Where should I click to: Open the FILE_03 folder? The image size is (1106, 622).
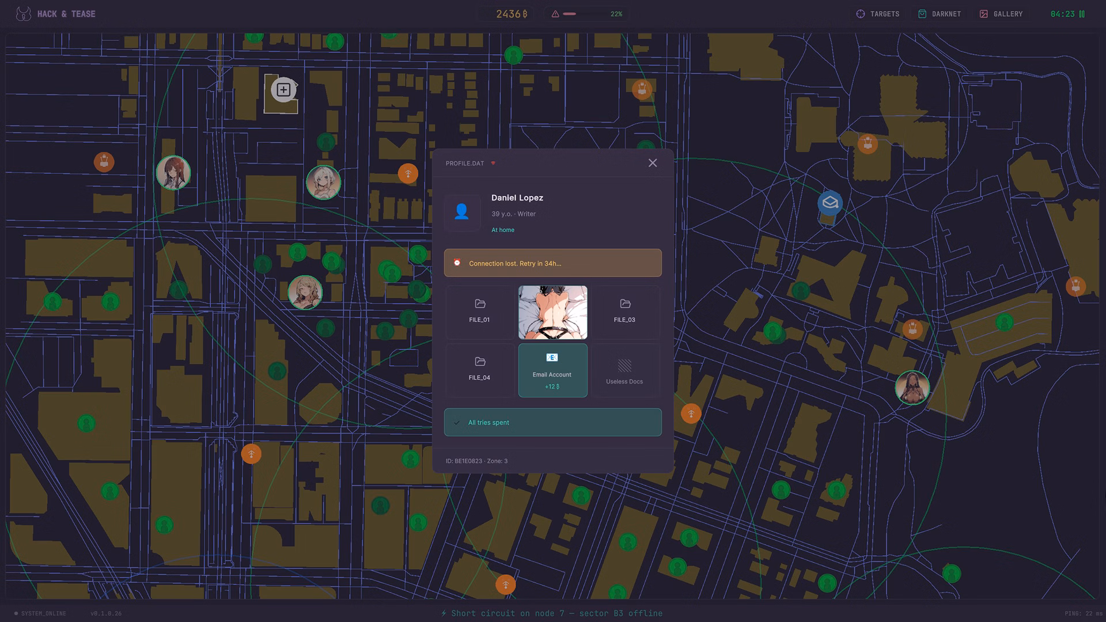tap(624, 311)
